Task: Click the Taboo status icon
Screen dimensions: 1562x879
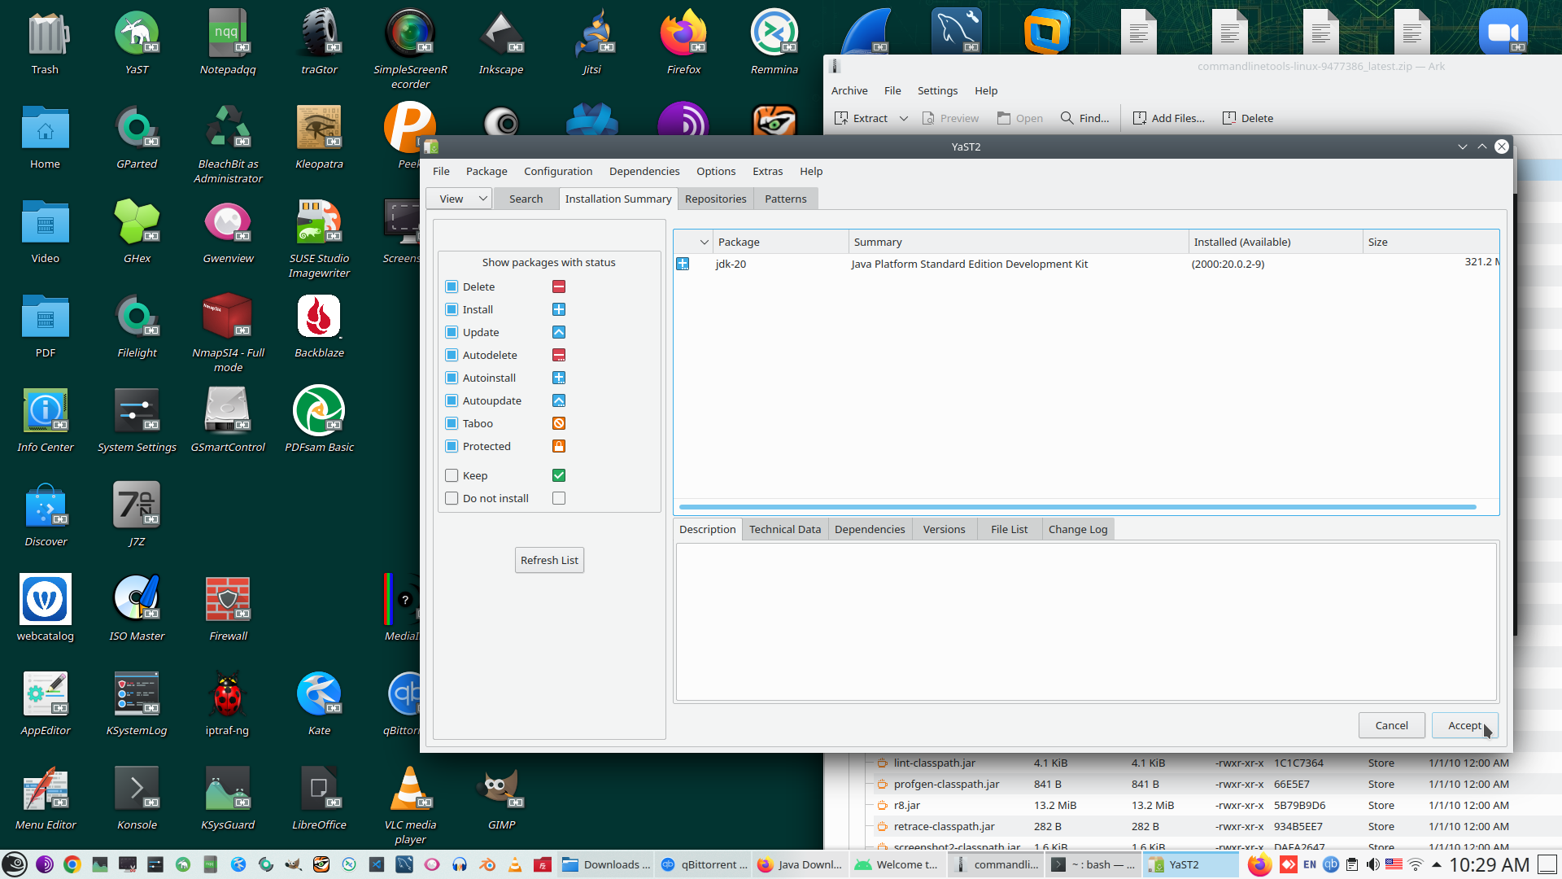Action: 559,423
